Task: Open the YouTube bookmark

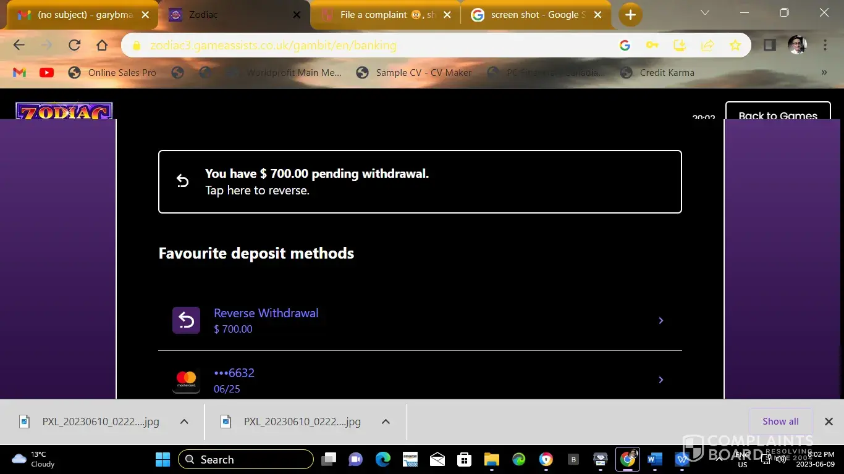Action: point(46,72)
